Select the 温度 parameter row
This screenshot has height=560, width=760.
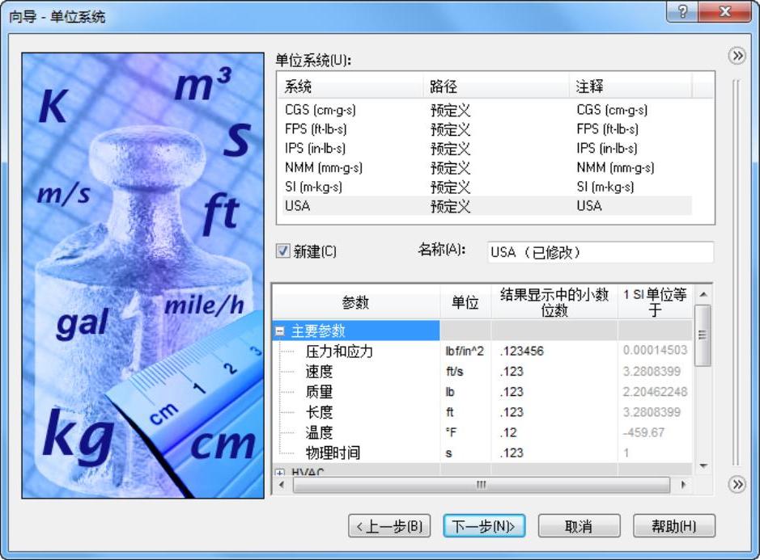[x=482, y=432]
